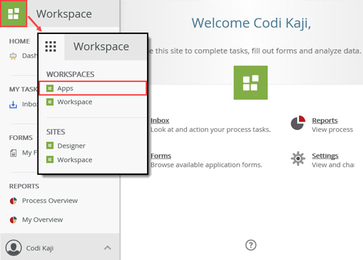Open help question mark icon

point(250,245)
